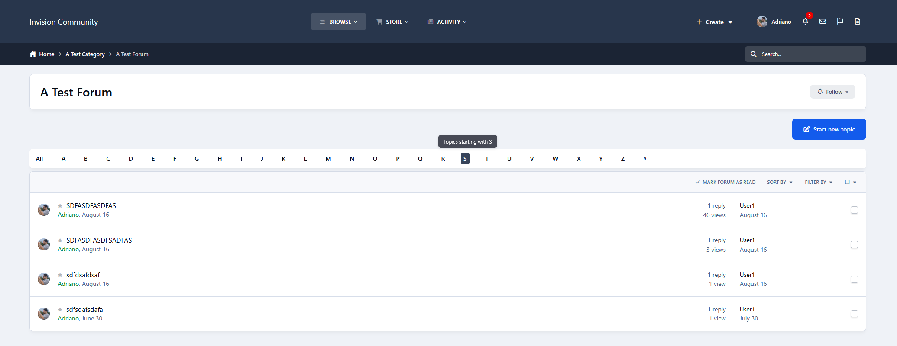897x346 pixels.
Task: Open the messages envelope icon
Action: (x=823, y=22)
